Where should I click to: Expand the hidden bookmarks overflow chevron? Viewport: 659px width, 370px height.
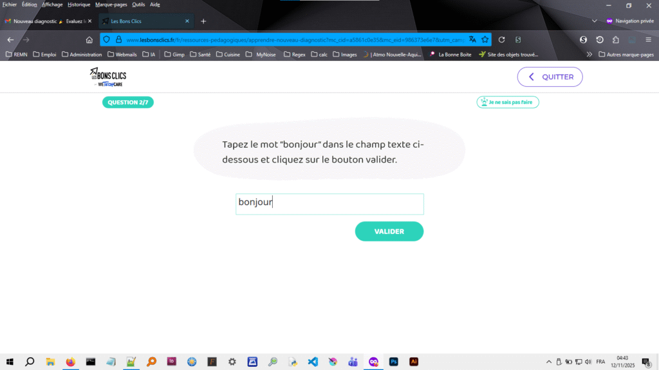(589, 55)
